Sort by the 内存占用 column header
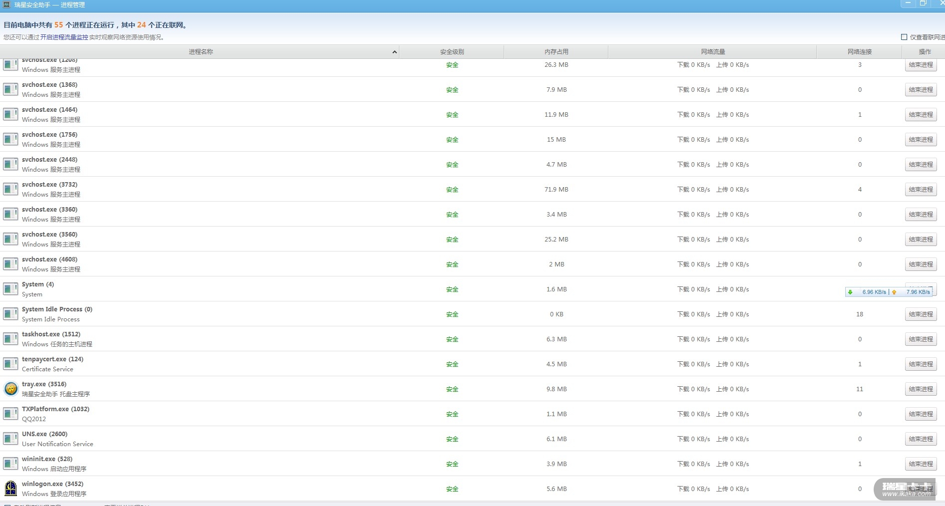This screenshot has width=945, height=506. click(556, 52)
